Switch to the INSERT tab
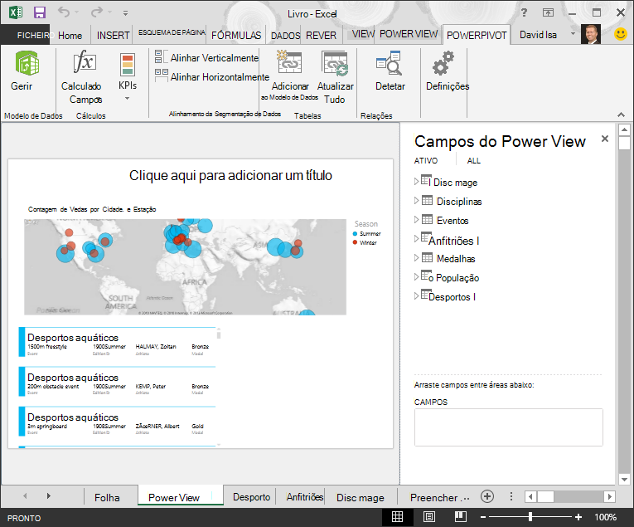 coord(114,36)
